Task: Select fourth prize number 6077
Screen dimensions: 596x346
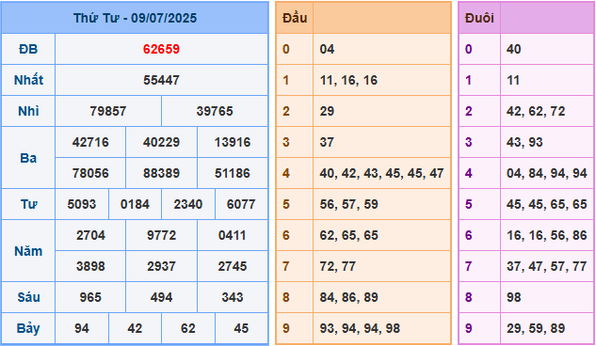Action: click(x=241, y=204)
